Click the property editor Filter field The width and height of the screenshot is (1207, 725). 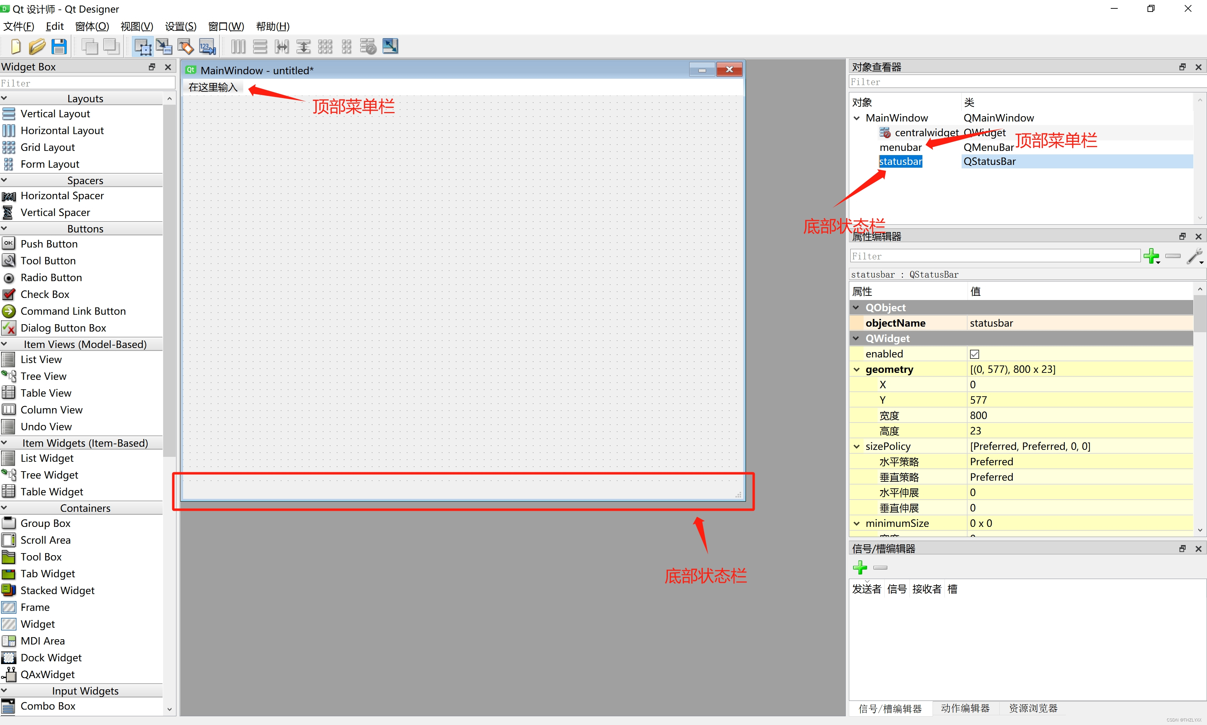[995, 256]
